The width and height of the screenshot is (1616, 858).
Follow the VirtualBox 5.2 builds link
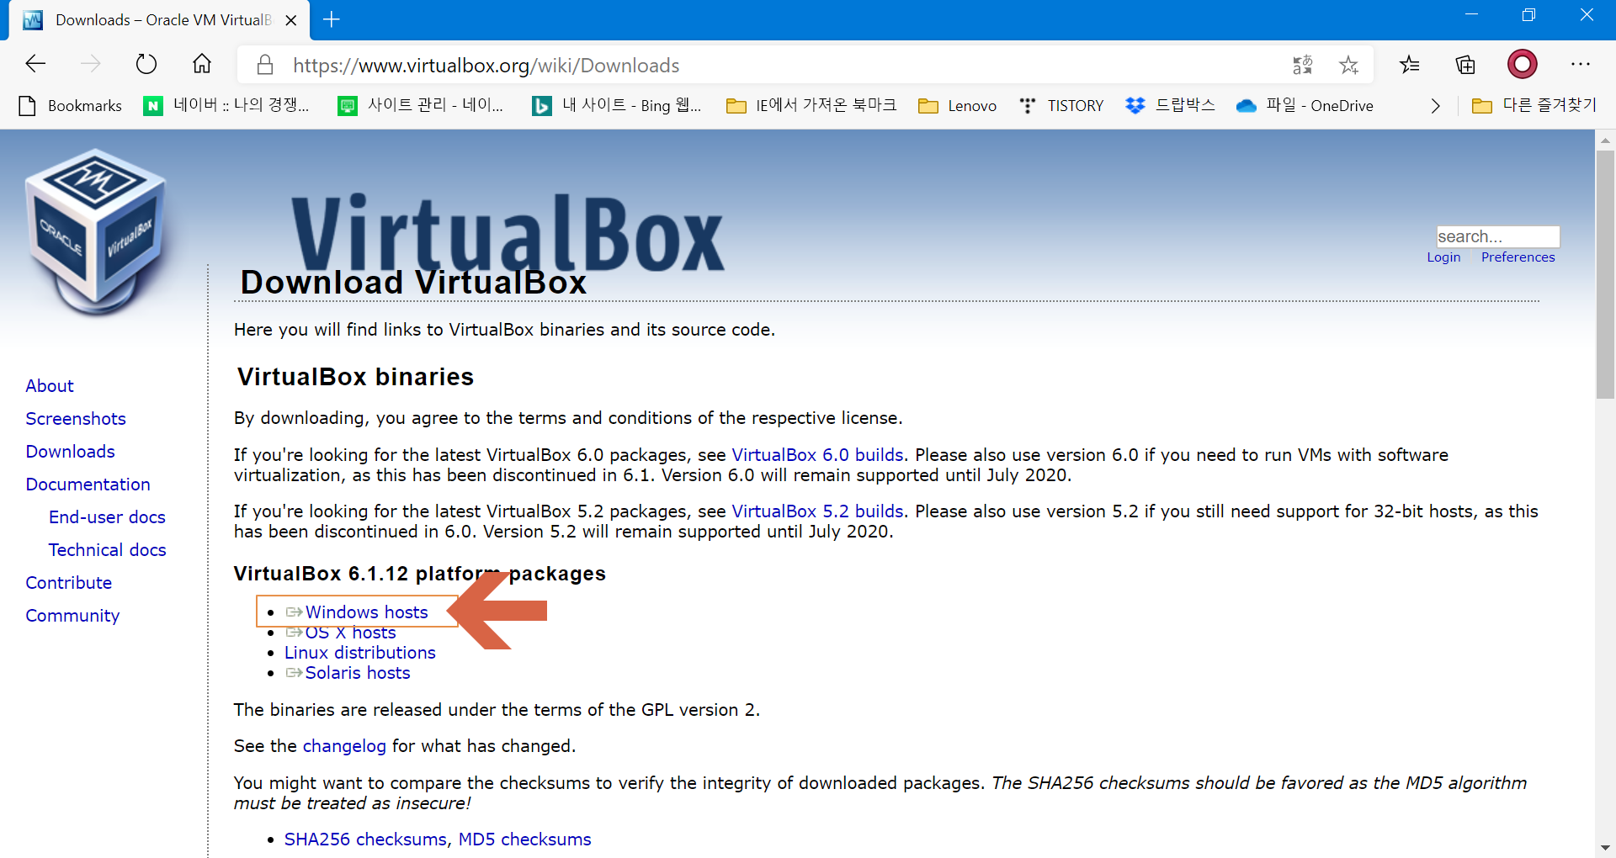coord(817,511)
